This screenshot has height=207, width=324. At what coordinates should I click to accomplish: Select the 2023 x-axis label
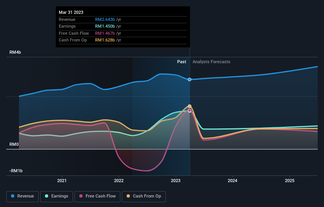(x=176, y=181)
